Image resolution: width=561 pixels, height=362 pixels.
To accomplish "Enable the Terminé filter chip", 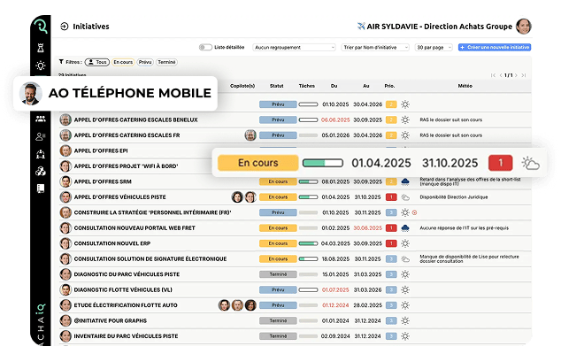I will point(166,62).
